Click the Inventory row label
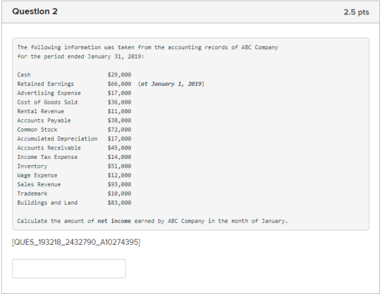The image size is (382, 294). coord(32,166)
